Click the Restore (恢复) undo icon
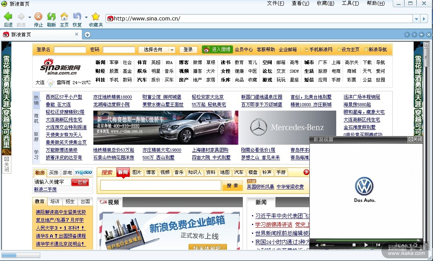This screenshot has width=433, height=261. click(77, 17)
